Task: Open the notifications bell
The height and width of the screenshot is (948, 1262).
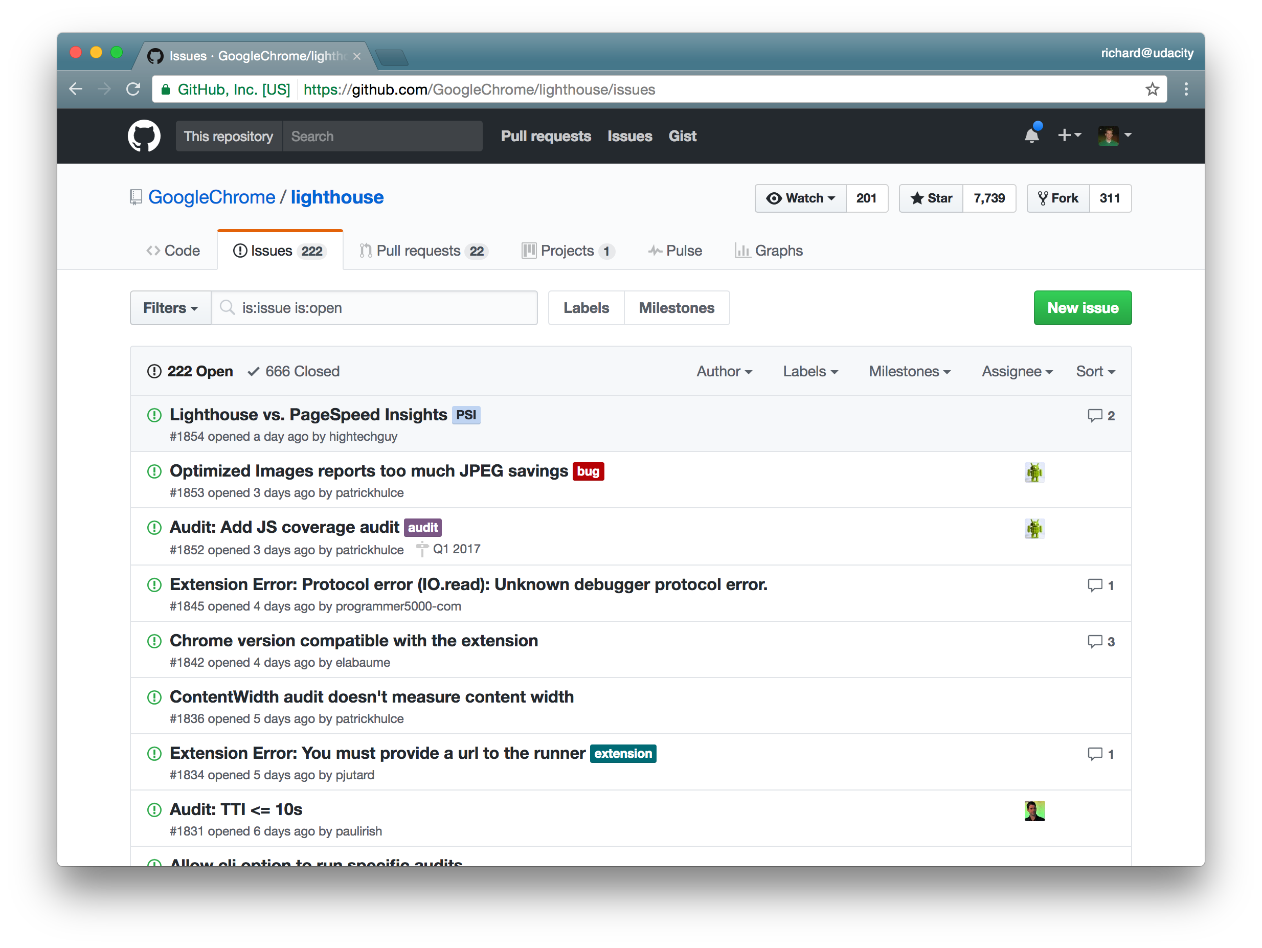Action: [1031, 136]
